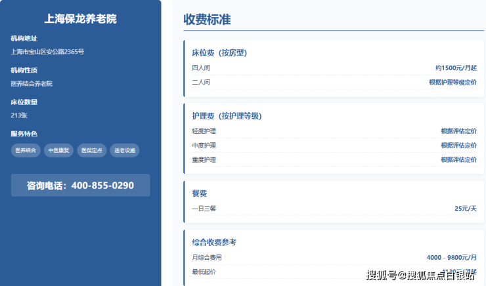This screenshot has width=486, height=286.
Task: Click the 医养结合养老院 text
Action: coord(32,83)
